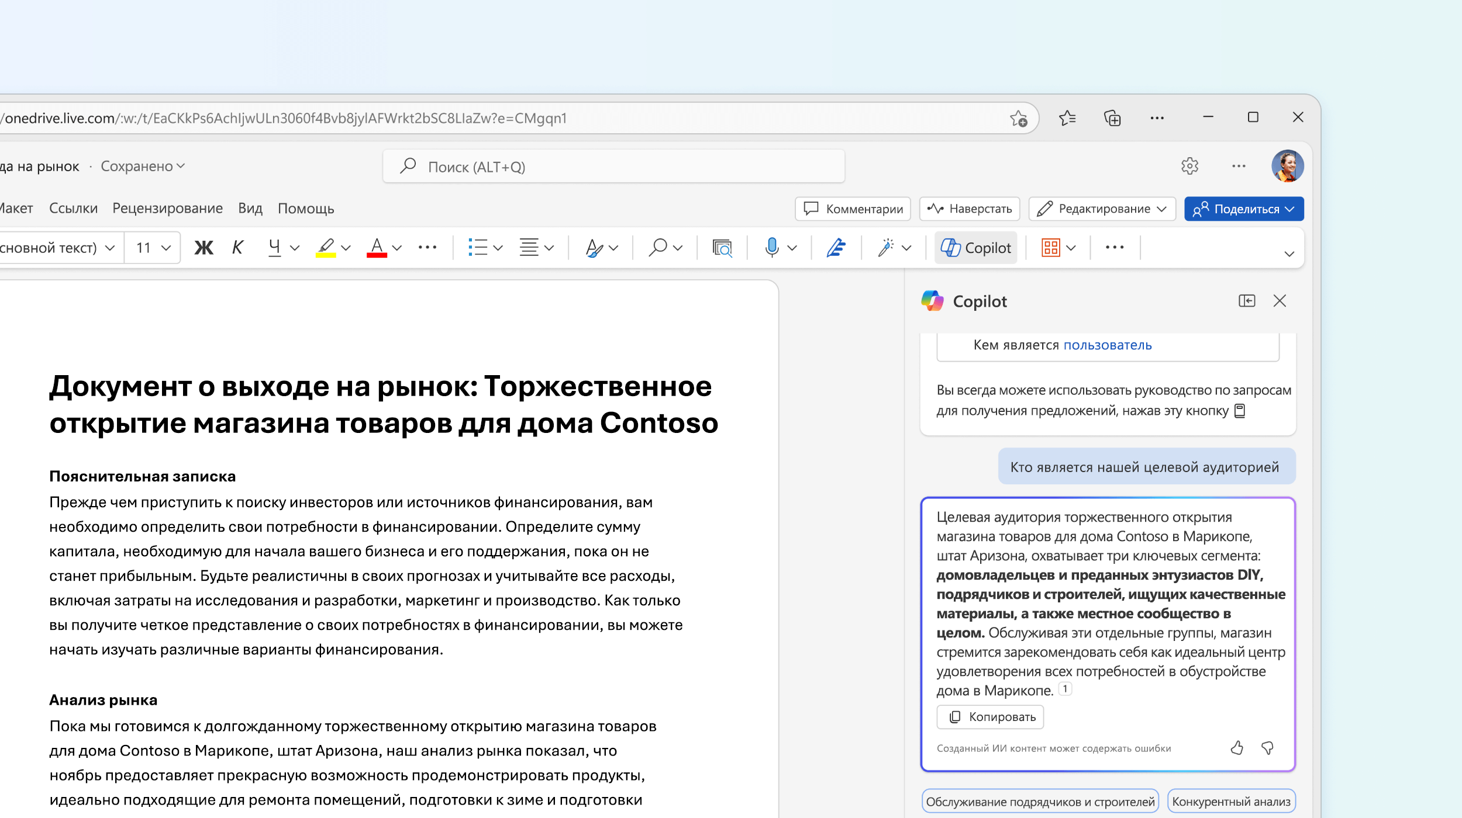Toggle italic formatting (К)
The width and height of the screenshot is (1462, 818).
[237, 248]
